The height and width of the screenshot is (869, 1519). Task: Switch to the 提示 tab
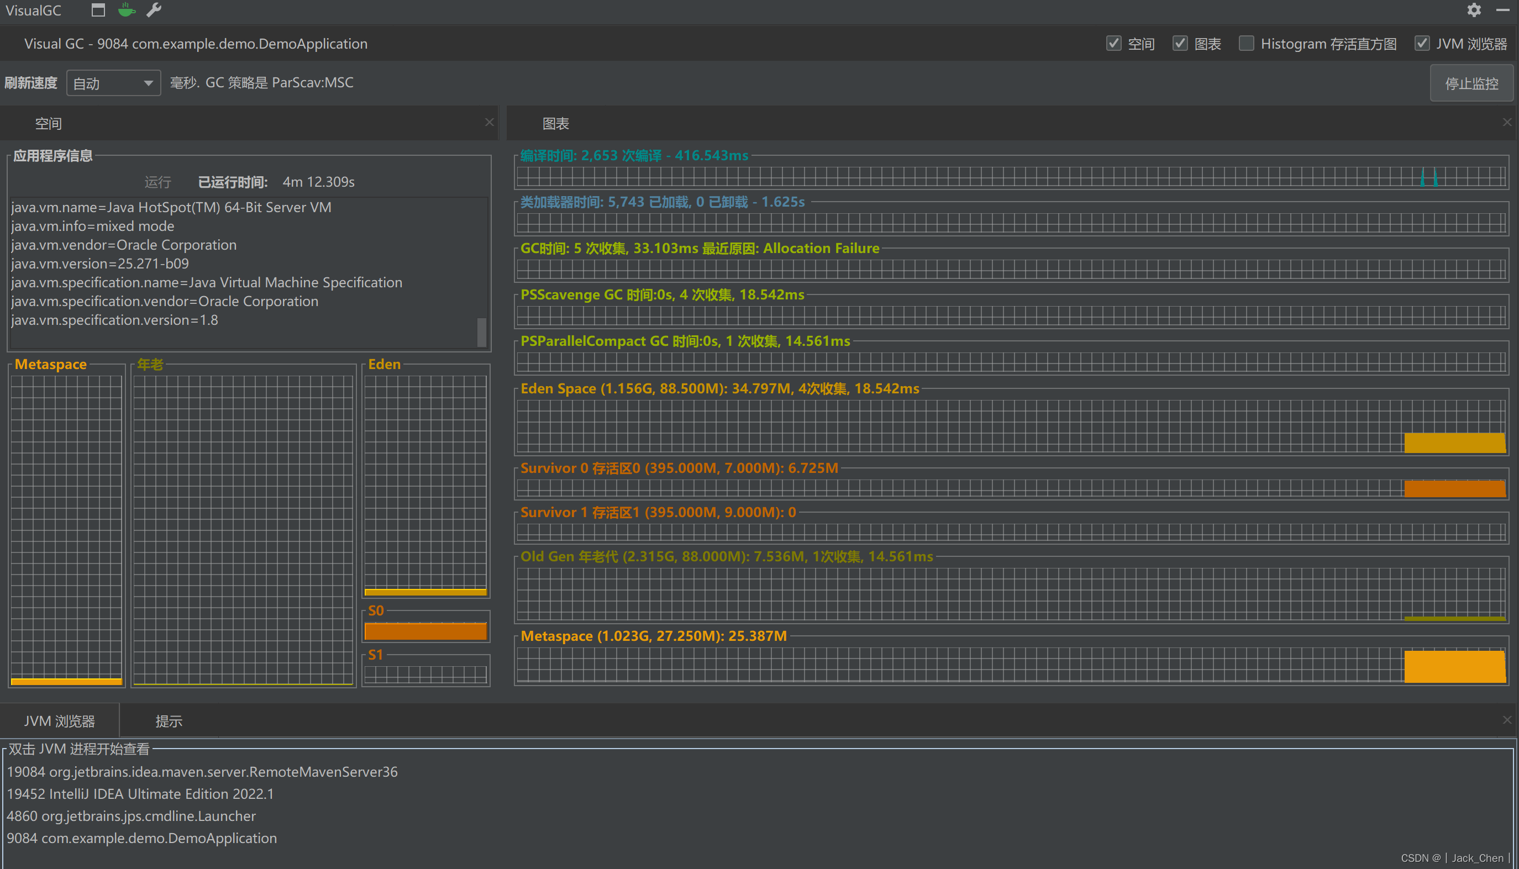[x=169, y=721]
